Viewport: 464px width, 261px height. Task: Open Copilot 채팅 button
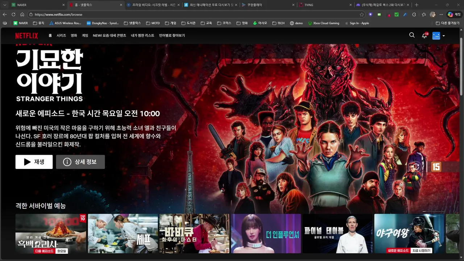click(455, 14)
